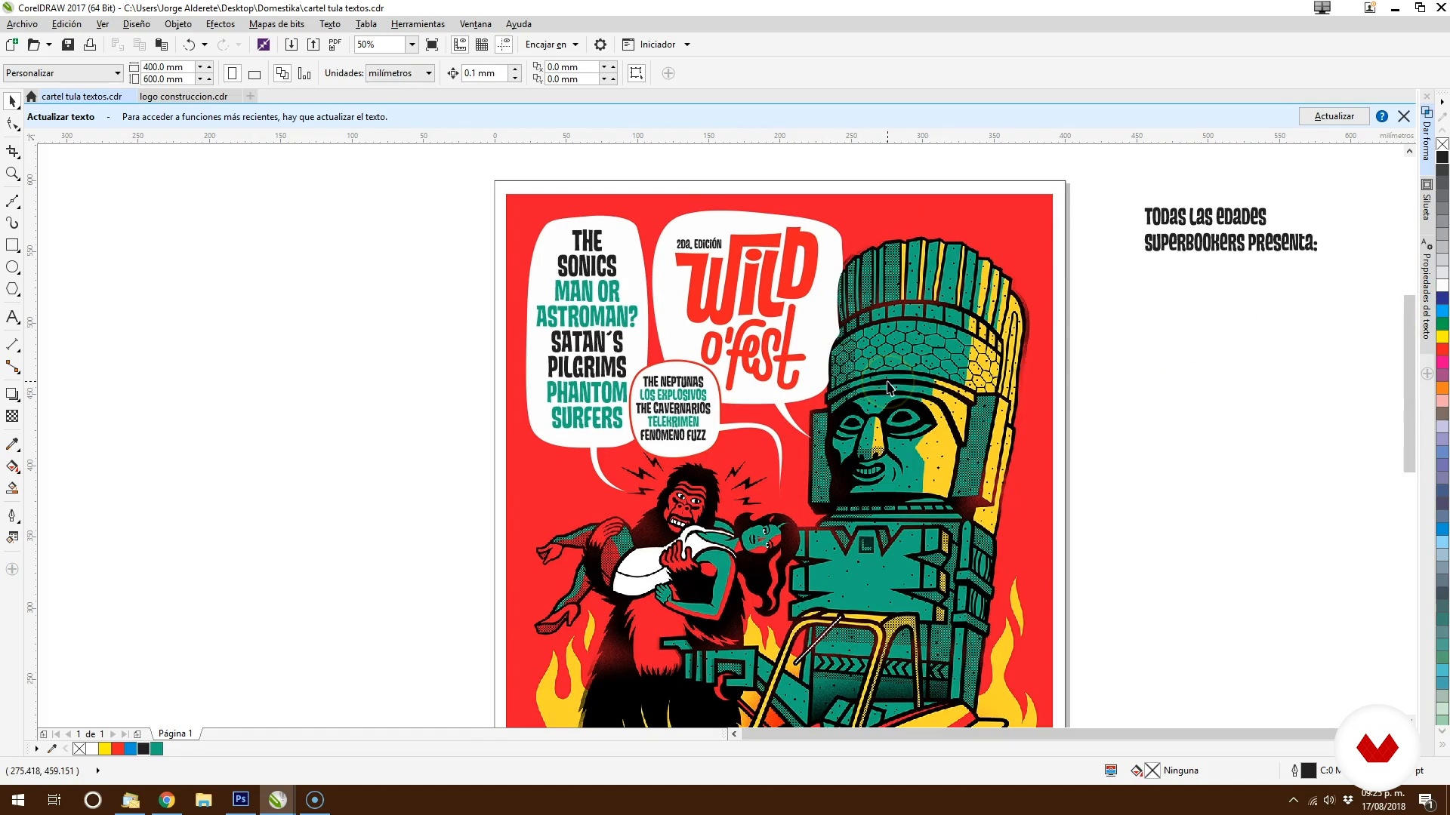Open the Propiedades del texto docker
The height and width of the screenshot is (815, 1450).
1427,291
